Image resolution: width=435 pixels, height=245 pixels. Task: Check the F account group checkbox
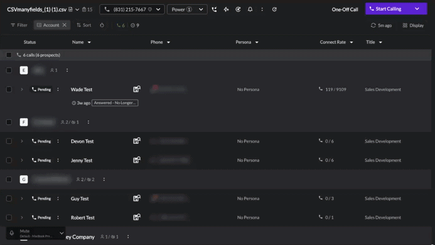pyautogui.click(x=9, y=122)
